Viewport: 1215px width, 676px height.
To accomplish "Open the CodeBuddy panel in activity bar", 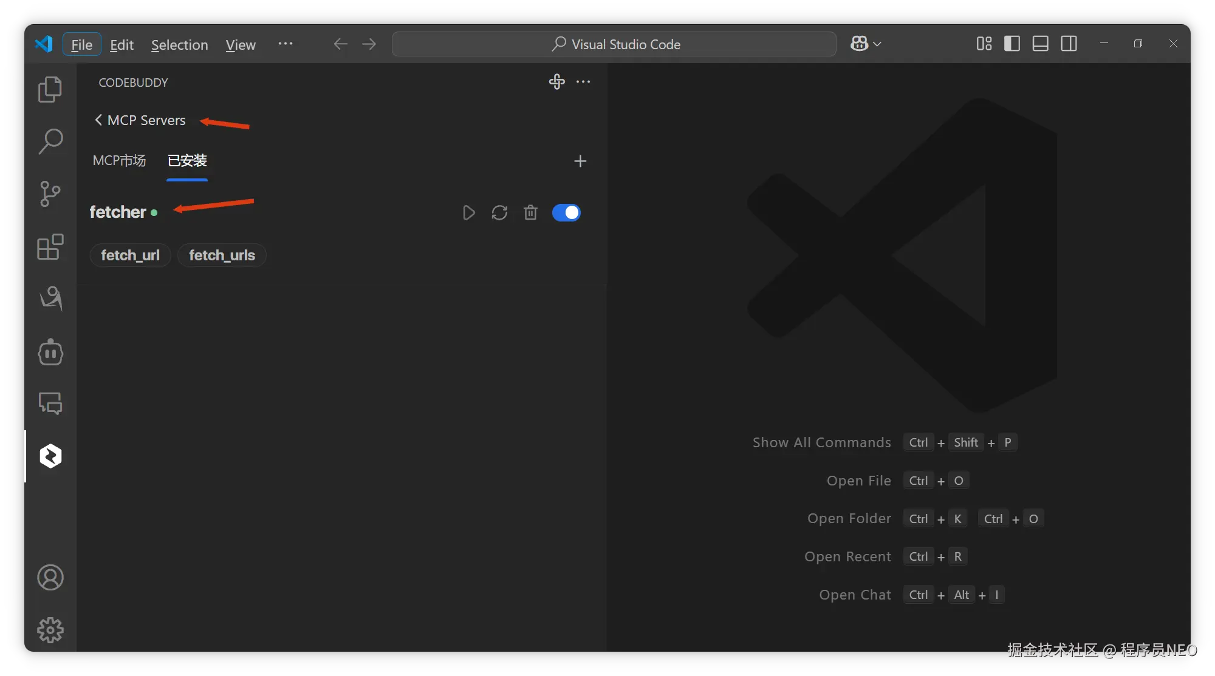I will coord(50,456).
